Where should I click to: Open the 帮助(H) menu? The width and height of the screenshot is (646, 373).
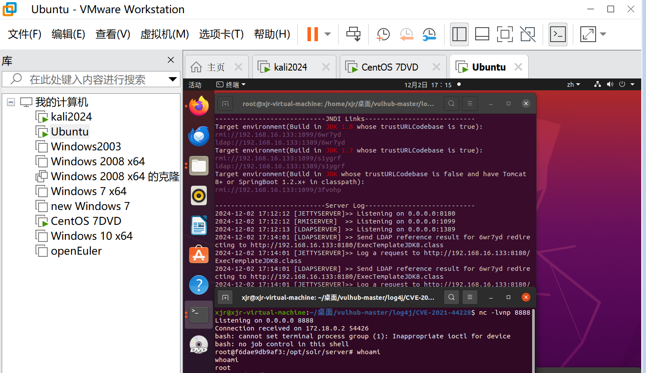tap(272, 34)
